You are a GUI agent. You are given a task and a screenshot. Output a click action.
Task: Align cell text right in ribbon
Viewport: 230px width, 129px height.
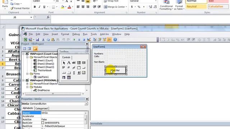click(88, 7)
